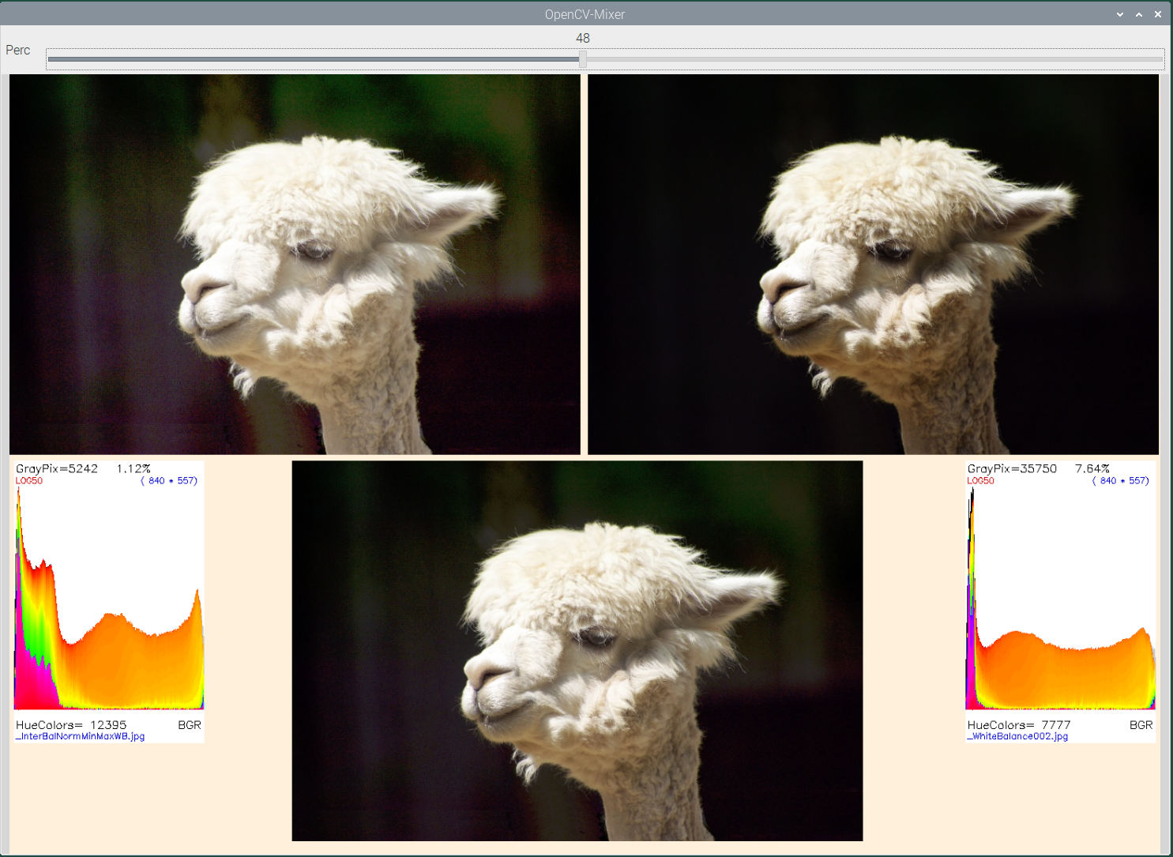Click the (840 * 557) size text on left histogram
Screen dimensions: 1173x857
pos(169,479)
